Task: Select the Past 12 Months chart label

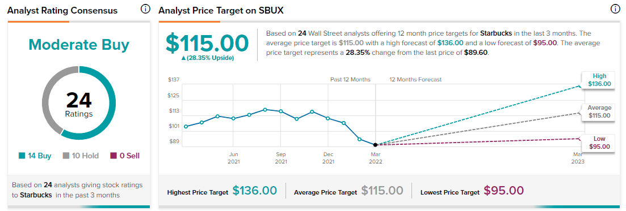Action: coord(350,80)
